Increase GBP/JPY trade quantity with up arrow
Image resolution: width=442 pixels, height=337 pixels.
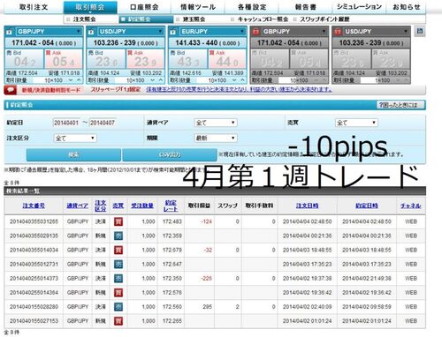point(79,80)
